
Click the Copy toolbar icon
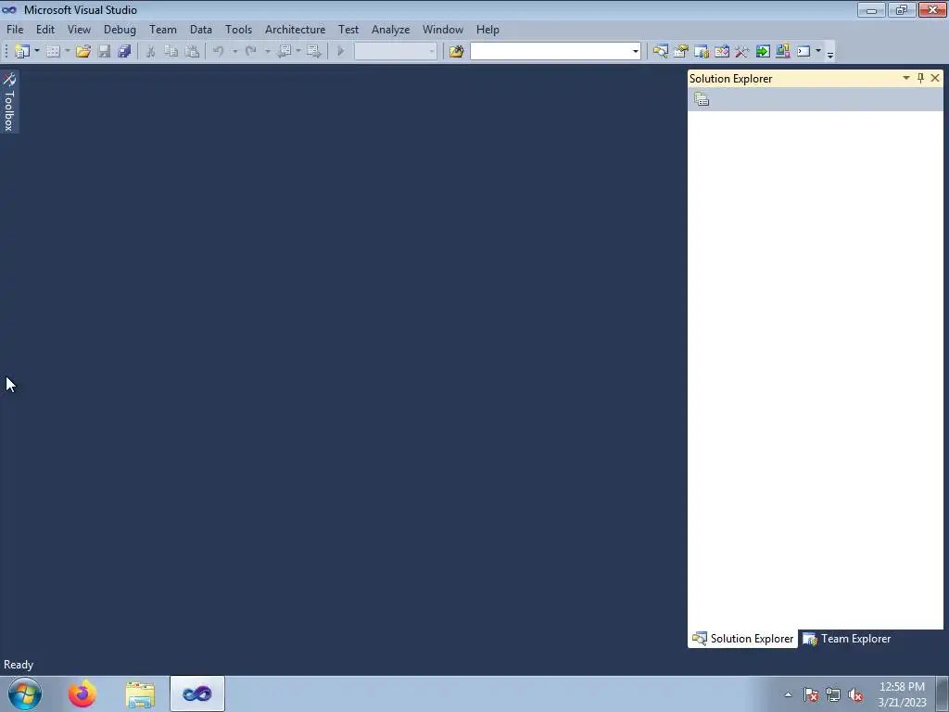coord(171,52)
